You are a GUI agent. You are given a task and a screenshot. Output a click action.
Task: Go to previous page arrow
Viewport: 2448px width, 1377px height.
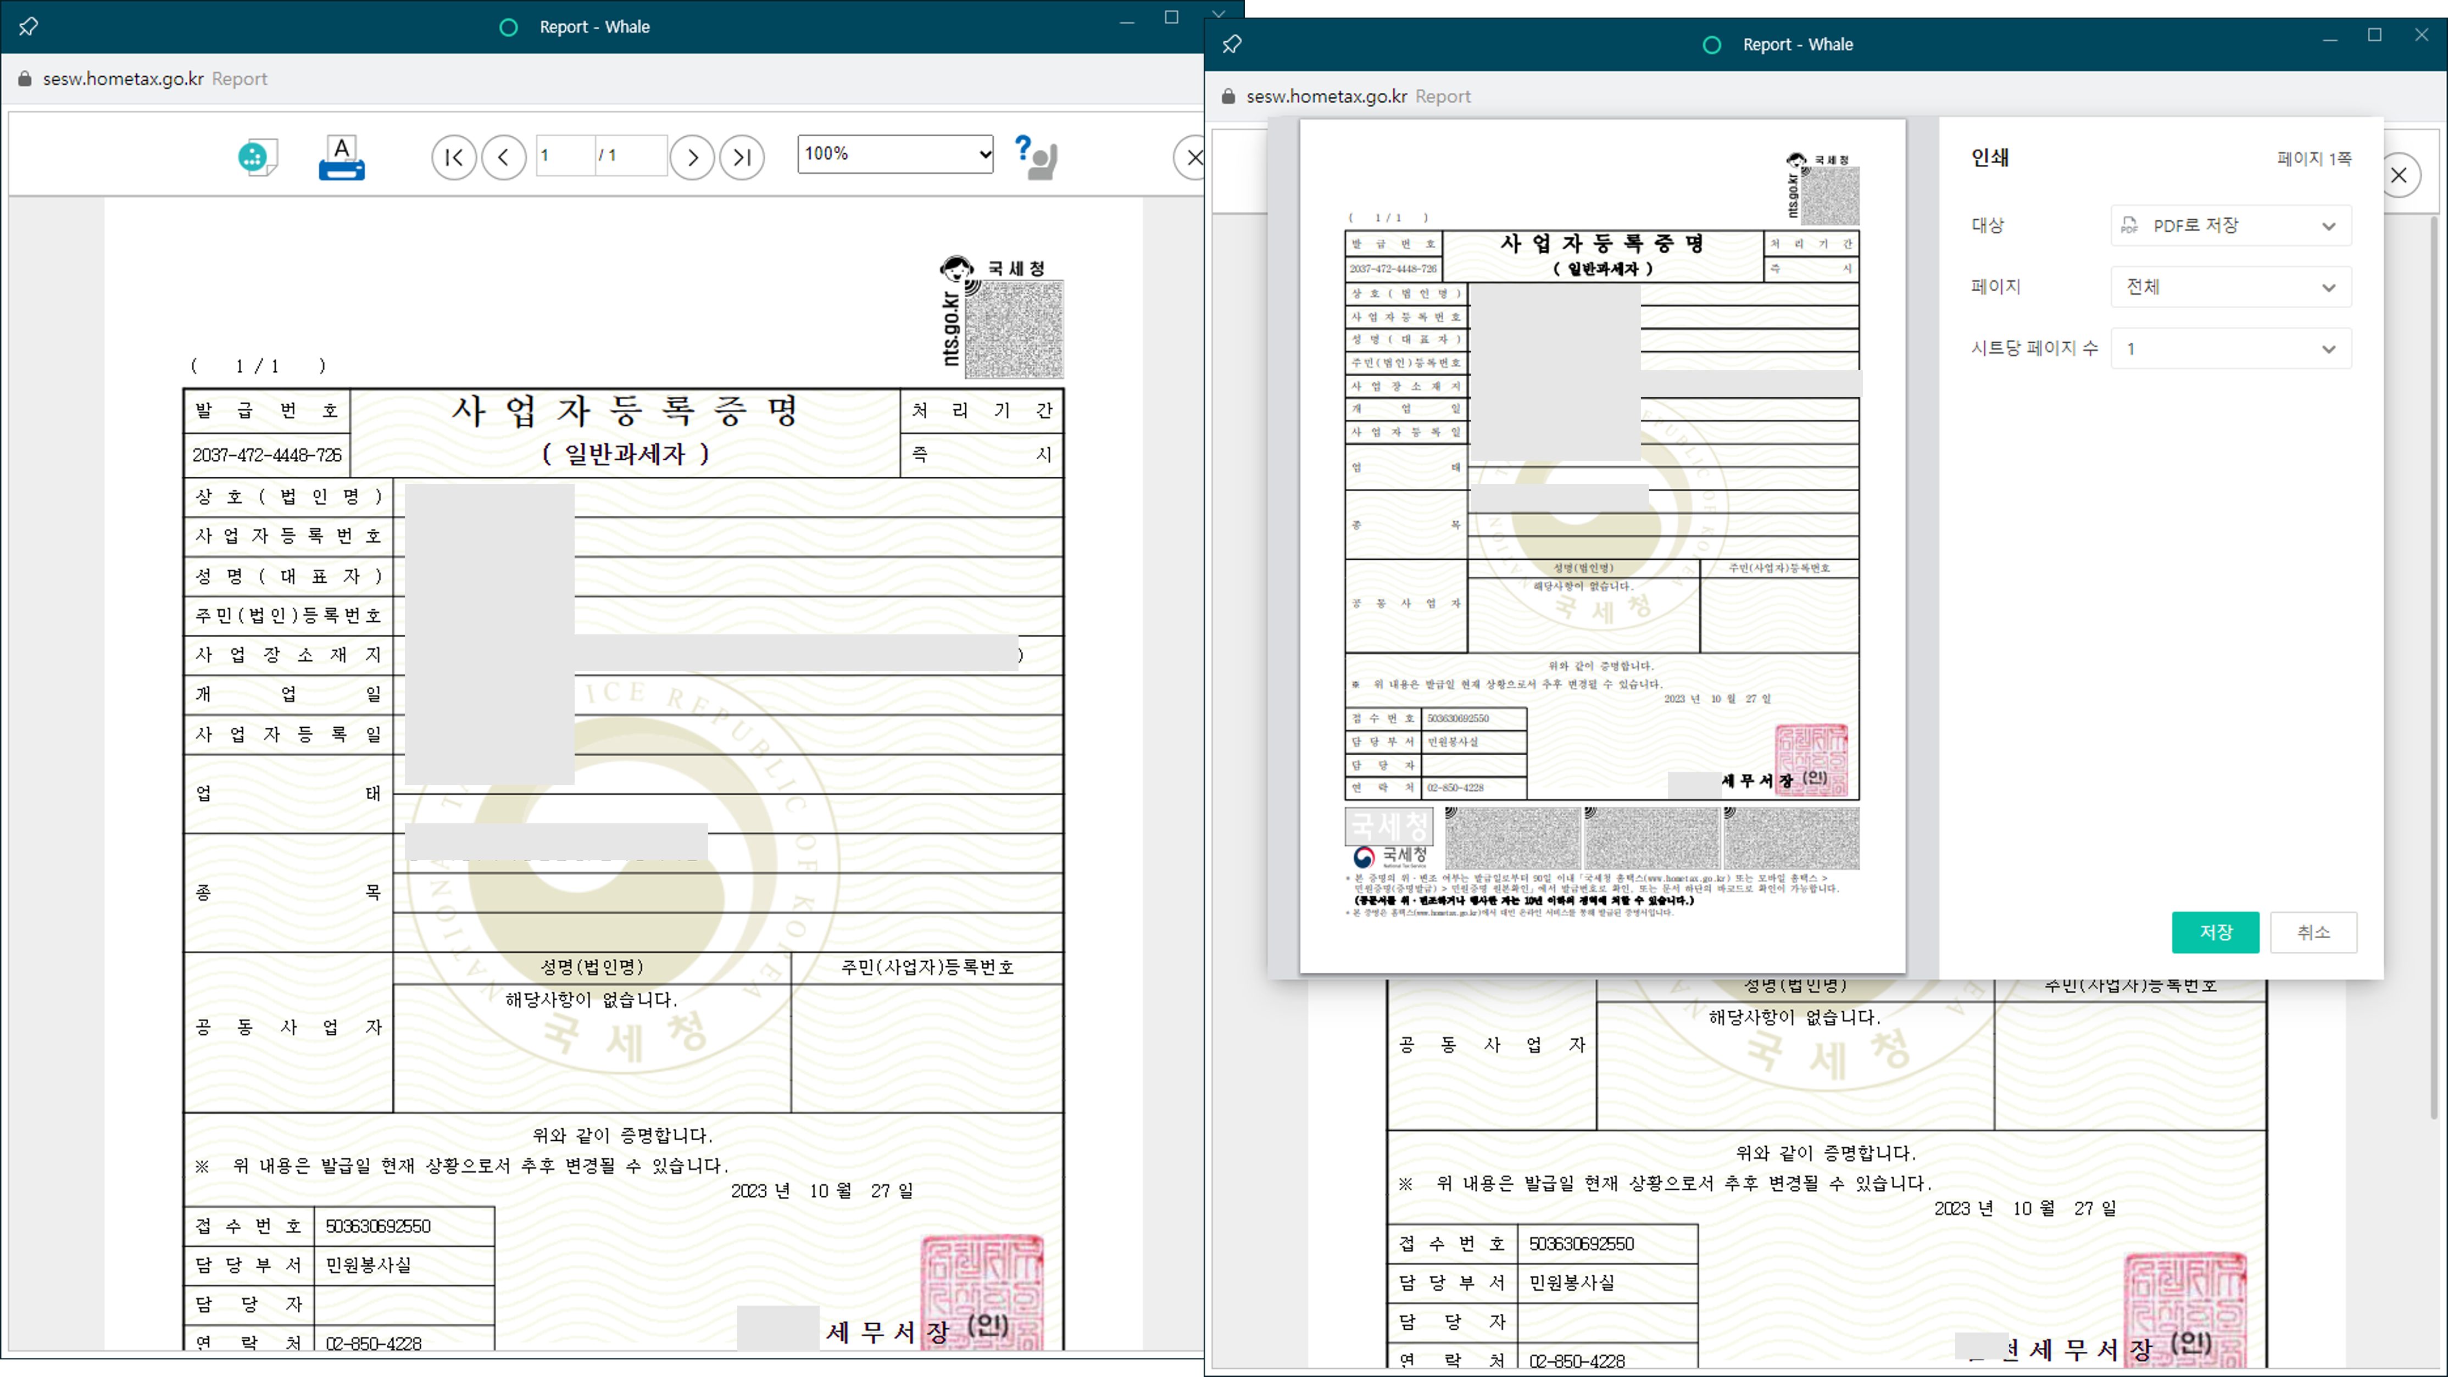504,157
